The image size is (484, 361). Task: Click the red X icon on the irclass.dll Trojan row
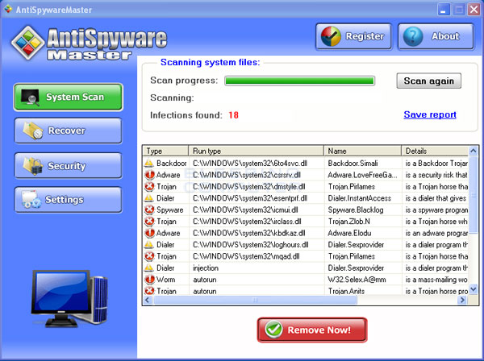click(x=150, y=222)
